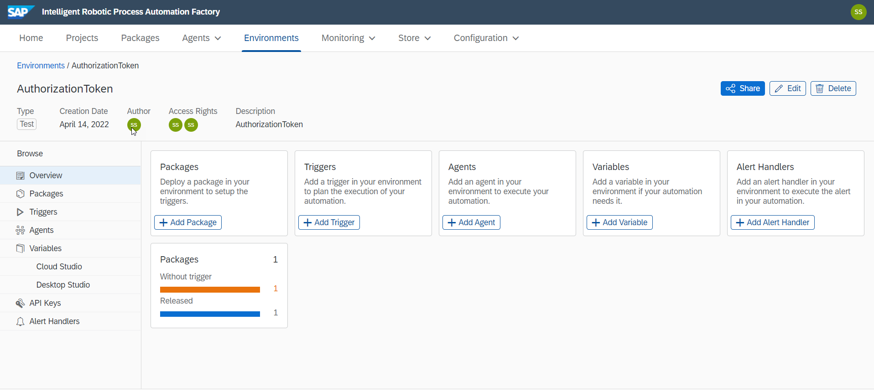The height and width of the screenshot is (392, 874).
Task: Open the SS user profile avatar in header
Action: tap(858, 12)
